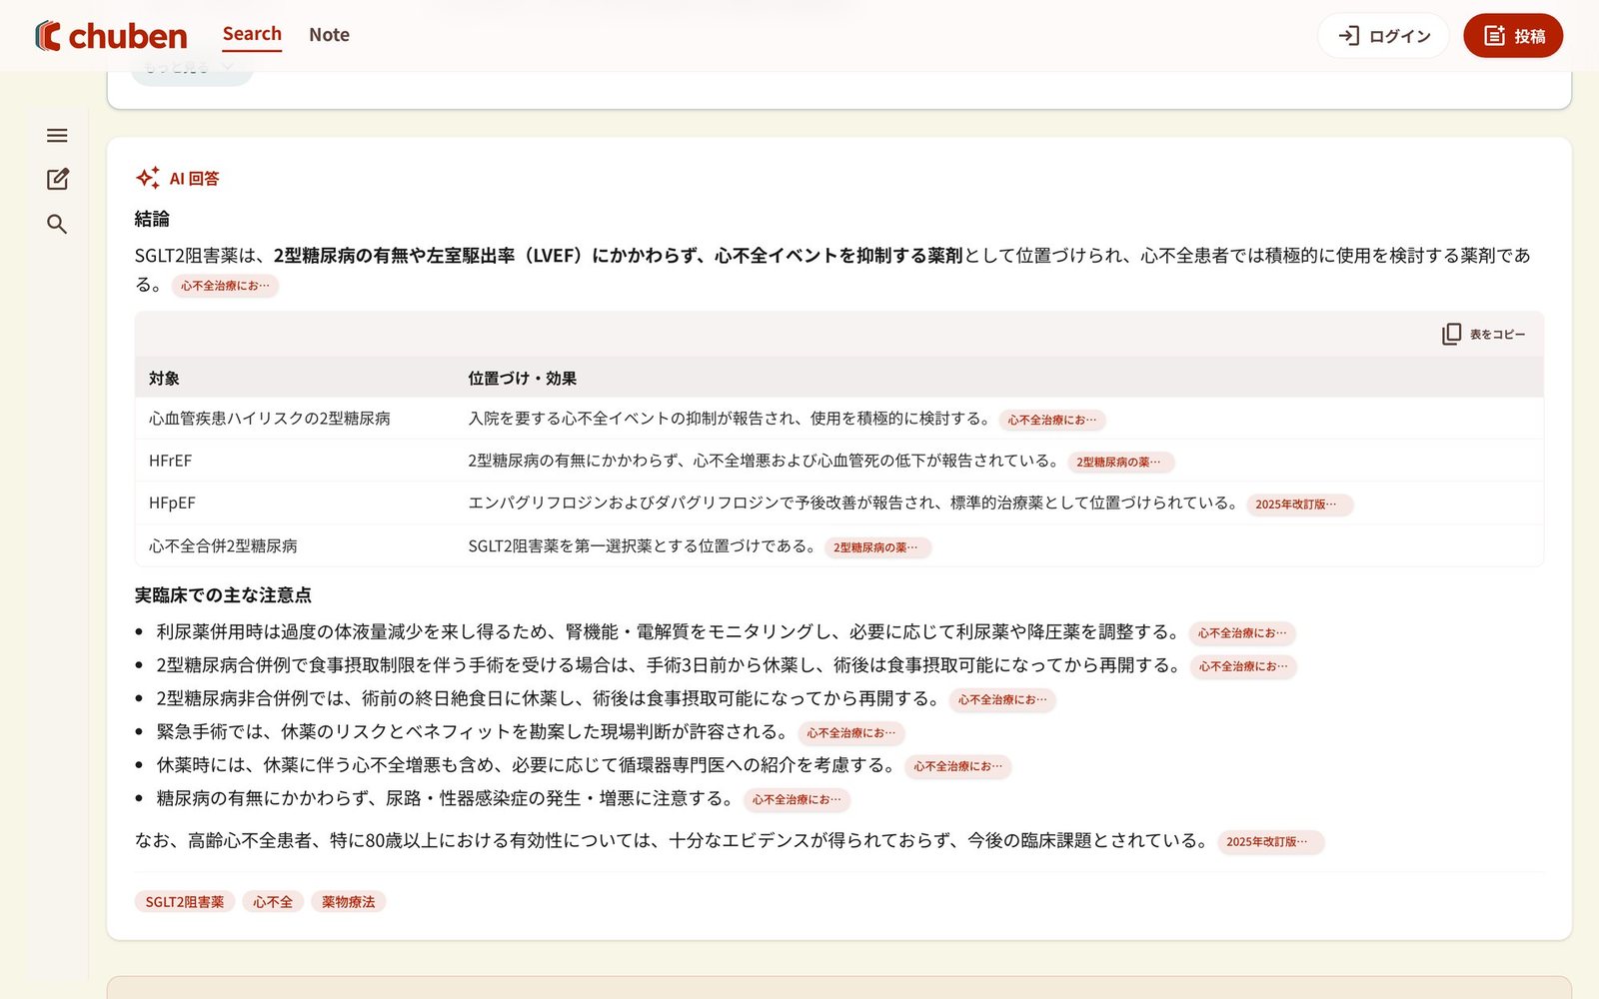The height and width of the screenshot is (999, 1599).
Task: Open citation after 緊急手術では bullet
Action: click(x=851, y=733)
